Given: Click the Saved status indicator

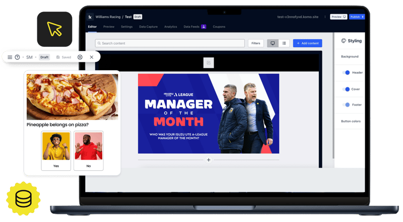Looking at the screenshot, I should 63,57.
